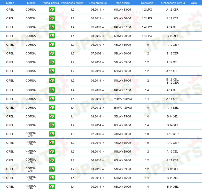Click the fuel icon in the 1.4 LPG A 14 XEL row
Viewport: 202px width, 191px height.
(52, 27)
